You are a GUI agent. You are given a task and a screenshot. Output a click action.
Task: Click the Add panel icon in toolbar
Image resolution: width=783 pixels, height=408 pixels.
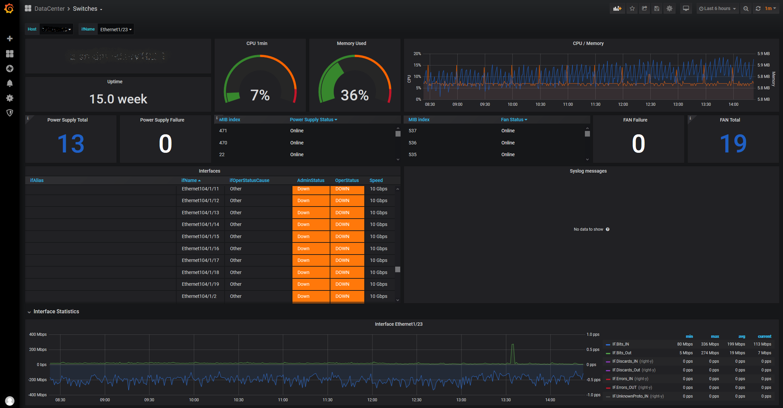tap(617, 9)
